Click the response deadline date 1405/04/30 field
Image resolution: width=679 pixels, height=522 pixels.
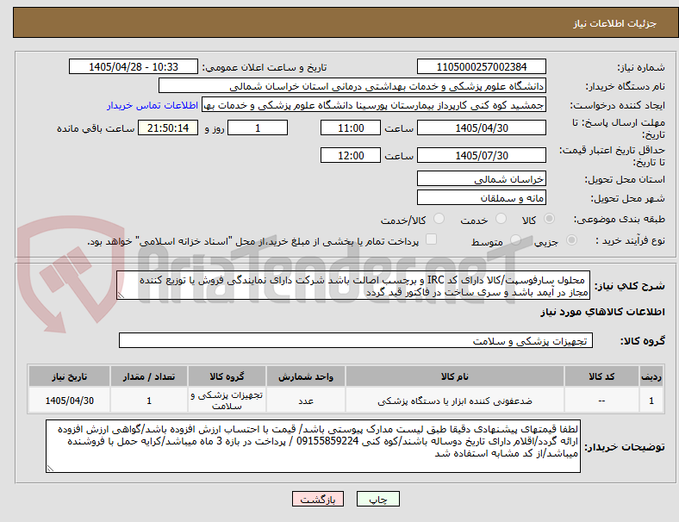(482, 128)
